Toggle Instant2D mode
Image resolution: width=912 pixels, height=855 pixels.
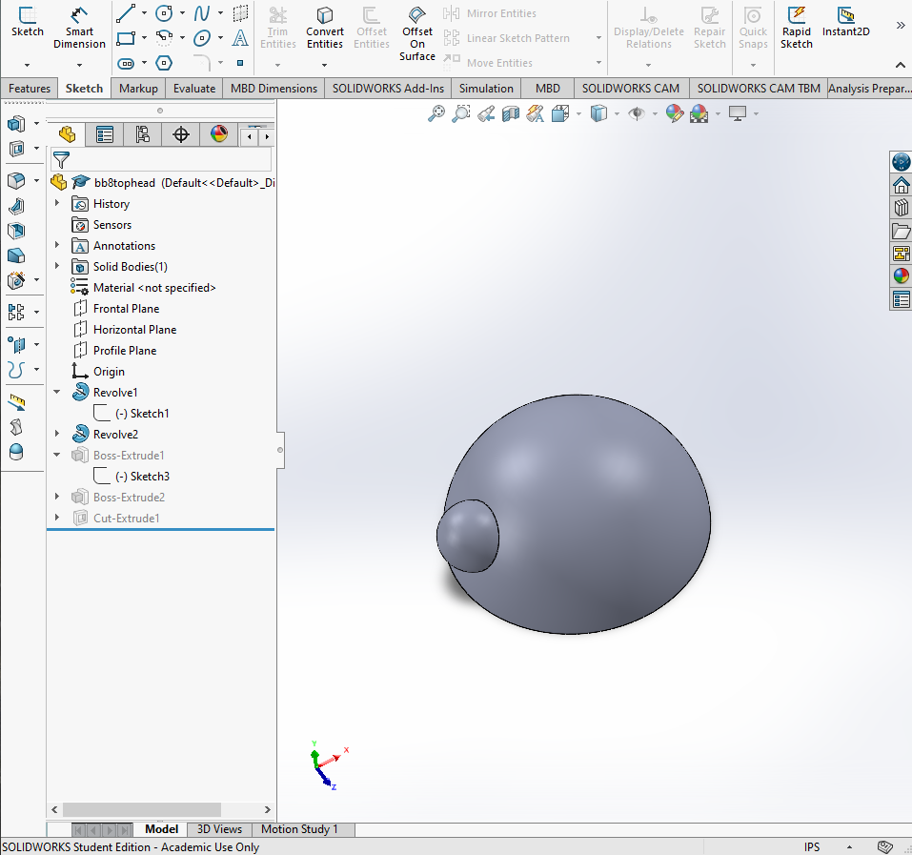(x=845, y=22)
